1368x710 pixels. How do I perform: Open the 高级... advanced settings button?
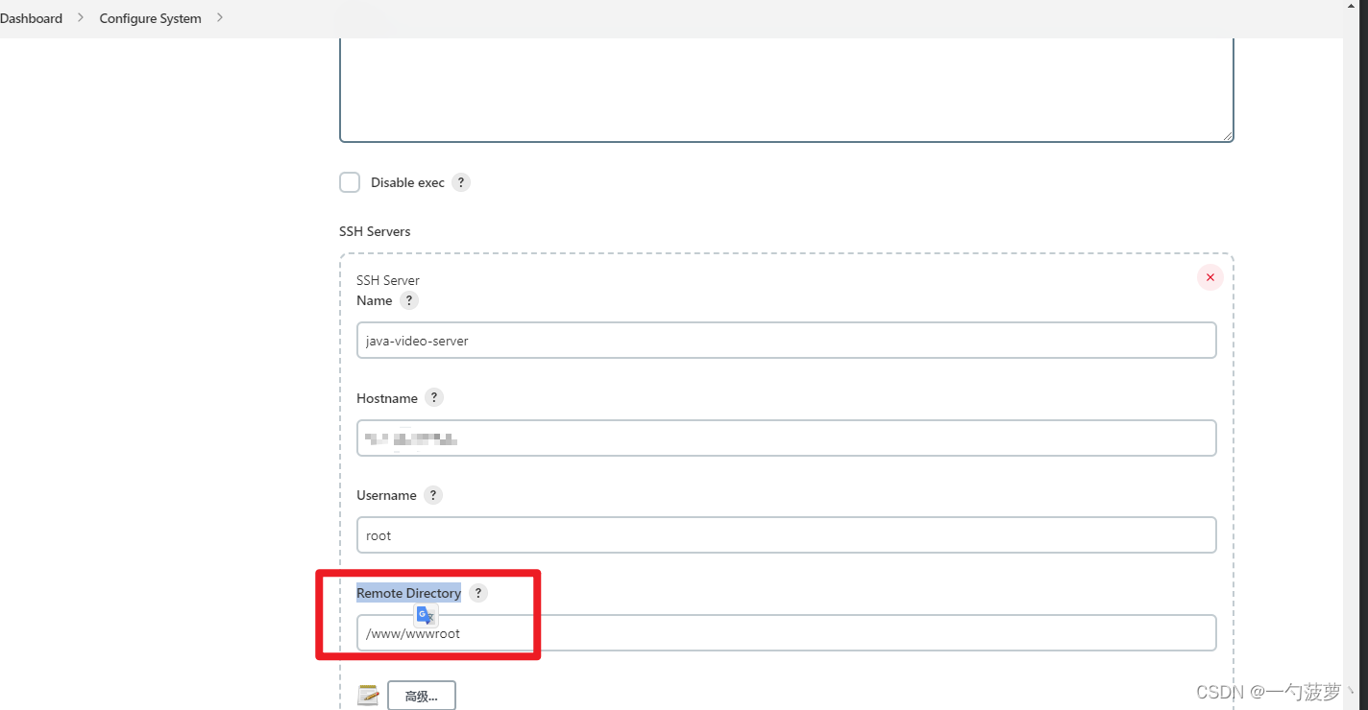coord(422,696)
